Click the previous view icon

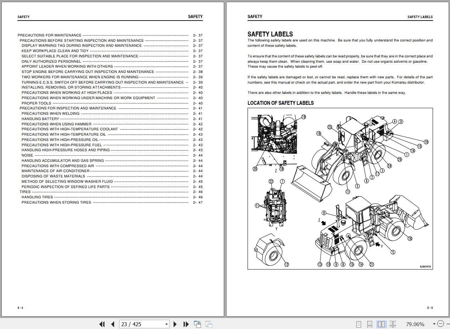point(198,324)
